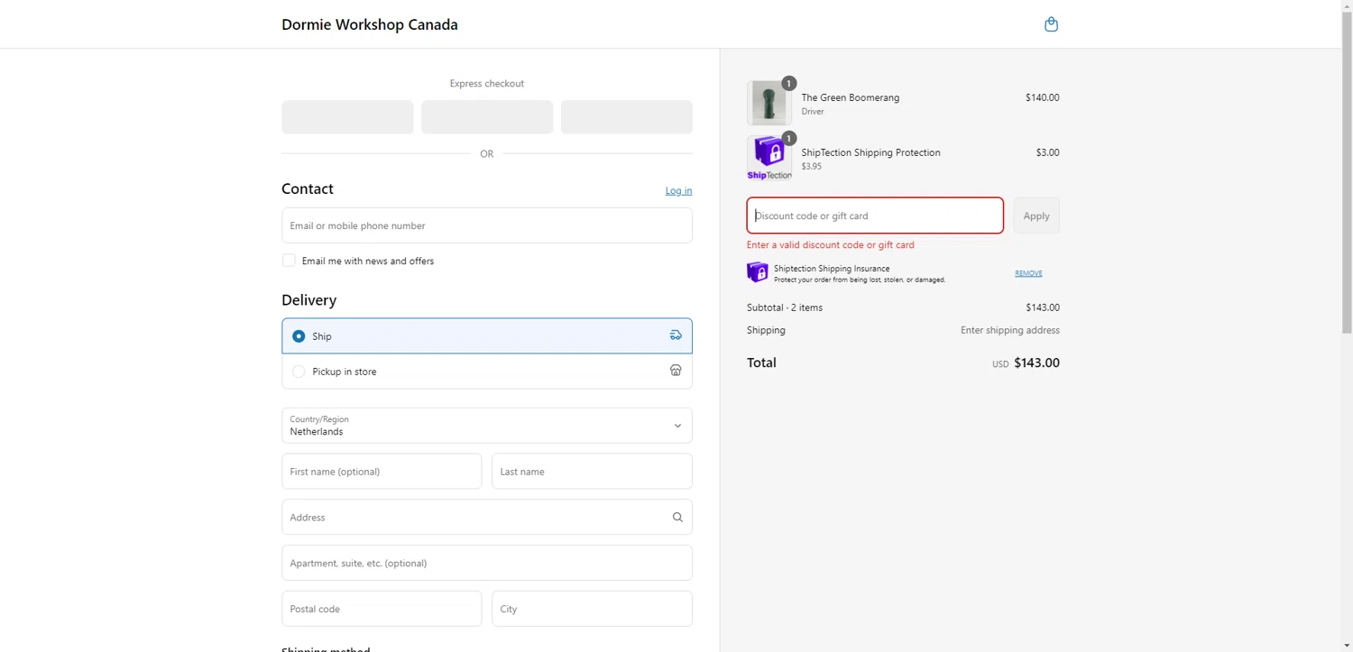
Task: Click the Dormie Workshop Canada store title
Action: point(370,24)
